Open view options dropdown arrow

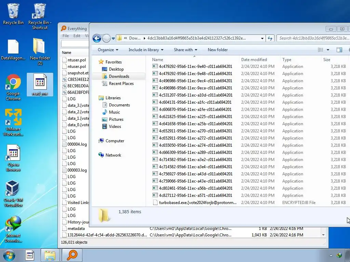pyautogui.click(x=328, y=50)
